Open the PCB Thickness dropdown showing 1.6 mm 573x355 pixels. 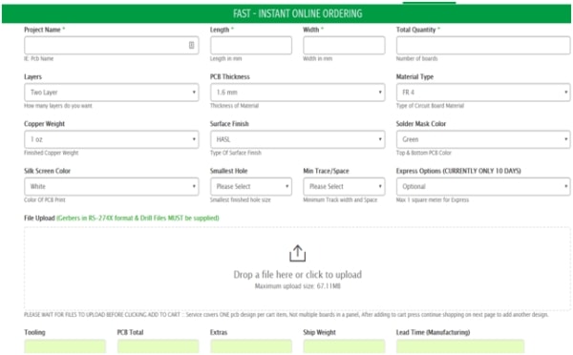coord(297,93)
